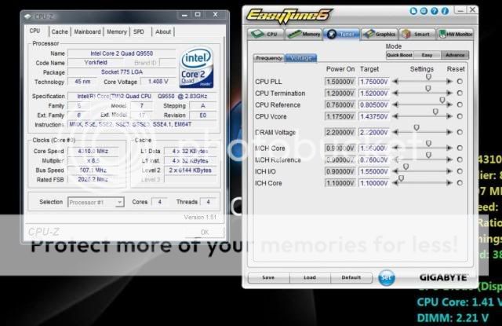Viewport: 502px width, 326px height.
Task: Open EasyTune6 CPU tab
Action: pyautogui.click(x=265, y=34)
